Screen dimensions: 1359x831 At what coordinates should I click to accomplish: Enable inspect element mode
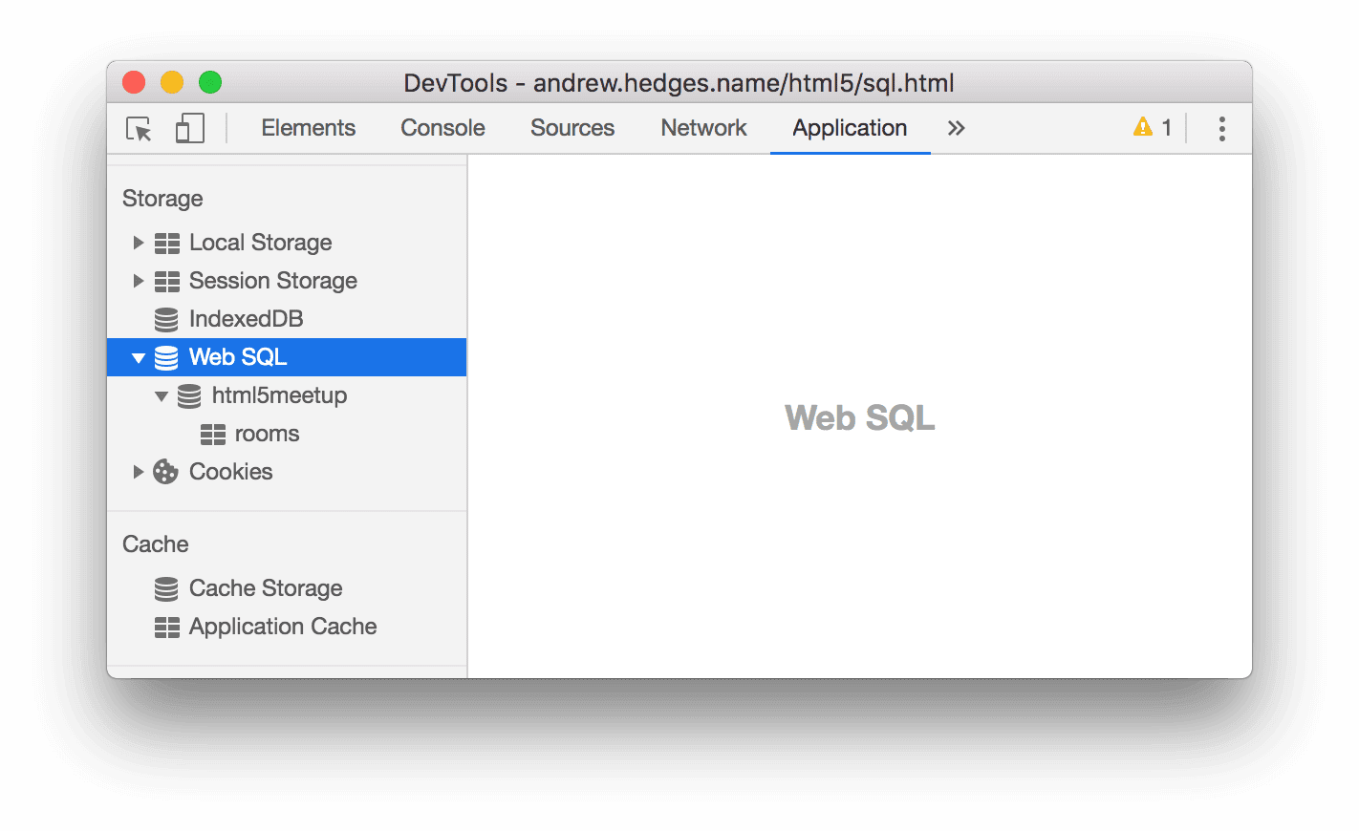point(138,127)
